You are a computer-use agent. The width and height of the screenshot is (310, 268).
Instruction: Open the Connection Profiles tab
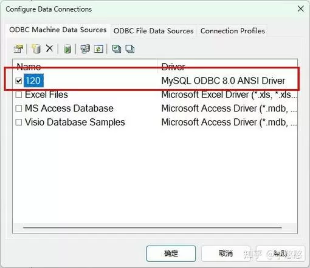(x=233, y=31)
